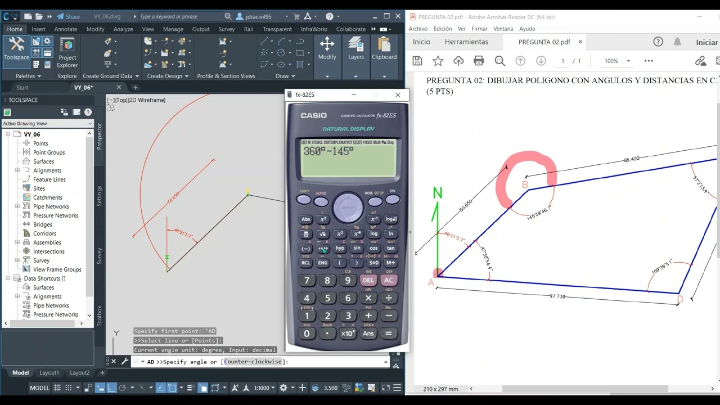720x405 pixels.
Task: Open Acrobat notifications bell
Action: (x=677, y=42)
